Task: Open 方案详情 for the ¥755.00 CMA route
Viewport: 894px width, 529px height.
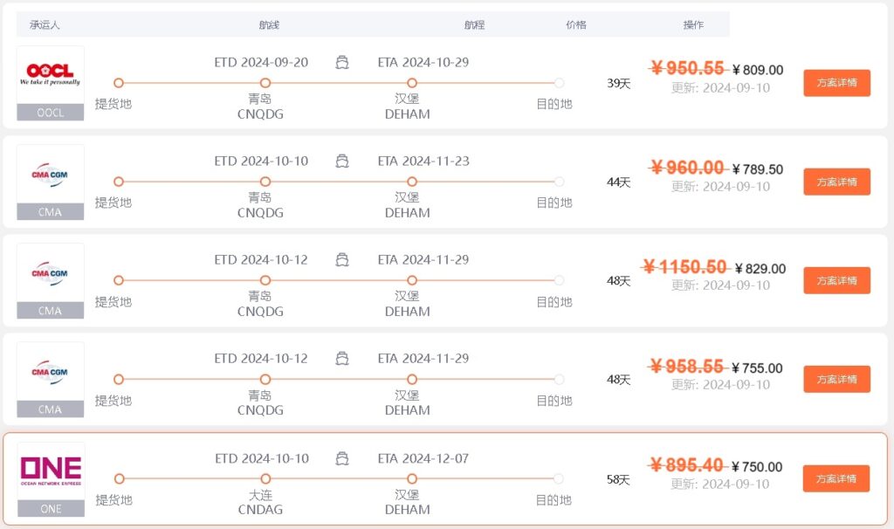Action: point(837,379)
